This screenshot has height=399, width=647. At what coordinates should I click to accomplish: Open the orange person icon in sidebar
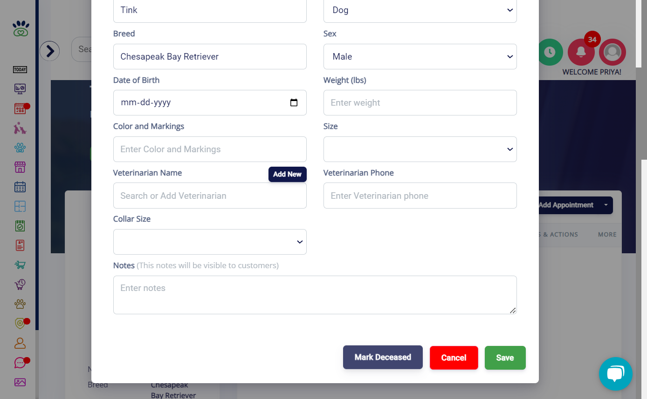(20, 343)
